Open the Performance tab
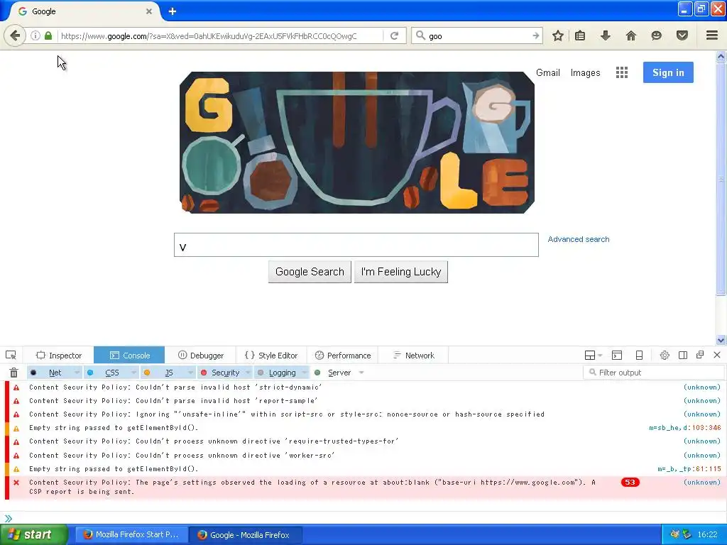Image resolution: width=727 pixels, height=545 pixels. coord(343,356)
